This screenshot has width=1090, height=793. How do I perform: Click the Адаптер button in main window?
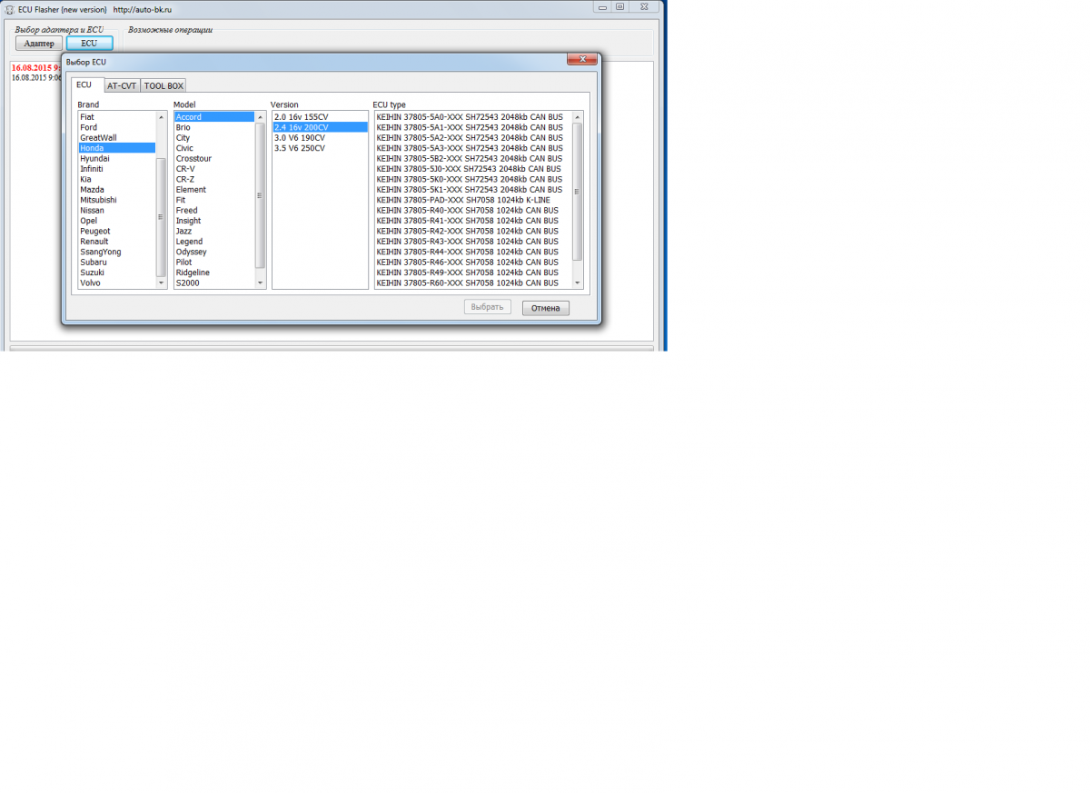click(39, 44)
